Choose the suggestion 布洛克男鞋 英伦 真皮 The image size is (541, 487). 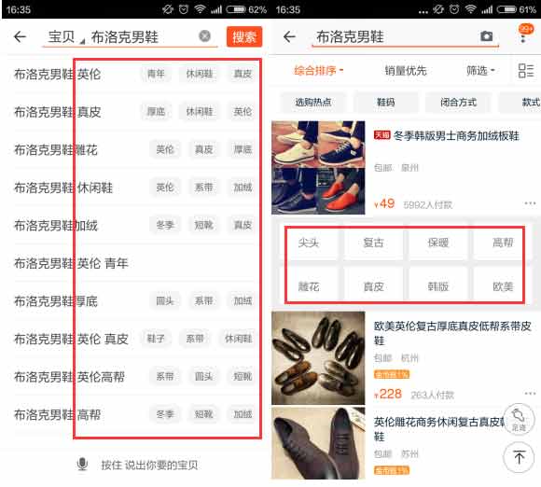(71, 340)
